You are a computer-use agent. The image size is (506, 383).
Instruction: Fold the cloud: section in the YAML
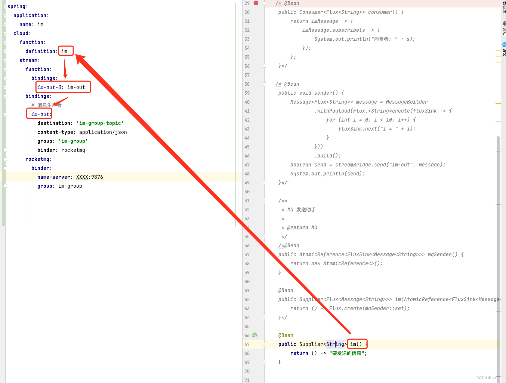pos(5,34)
